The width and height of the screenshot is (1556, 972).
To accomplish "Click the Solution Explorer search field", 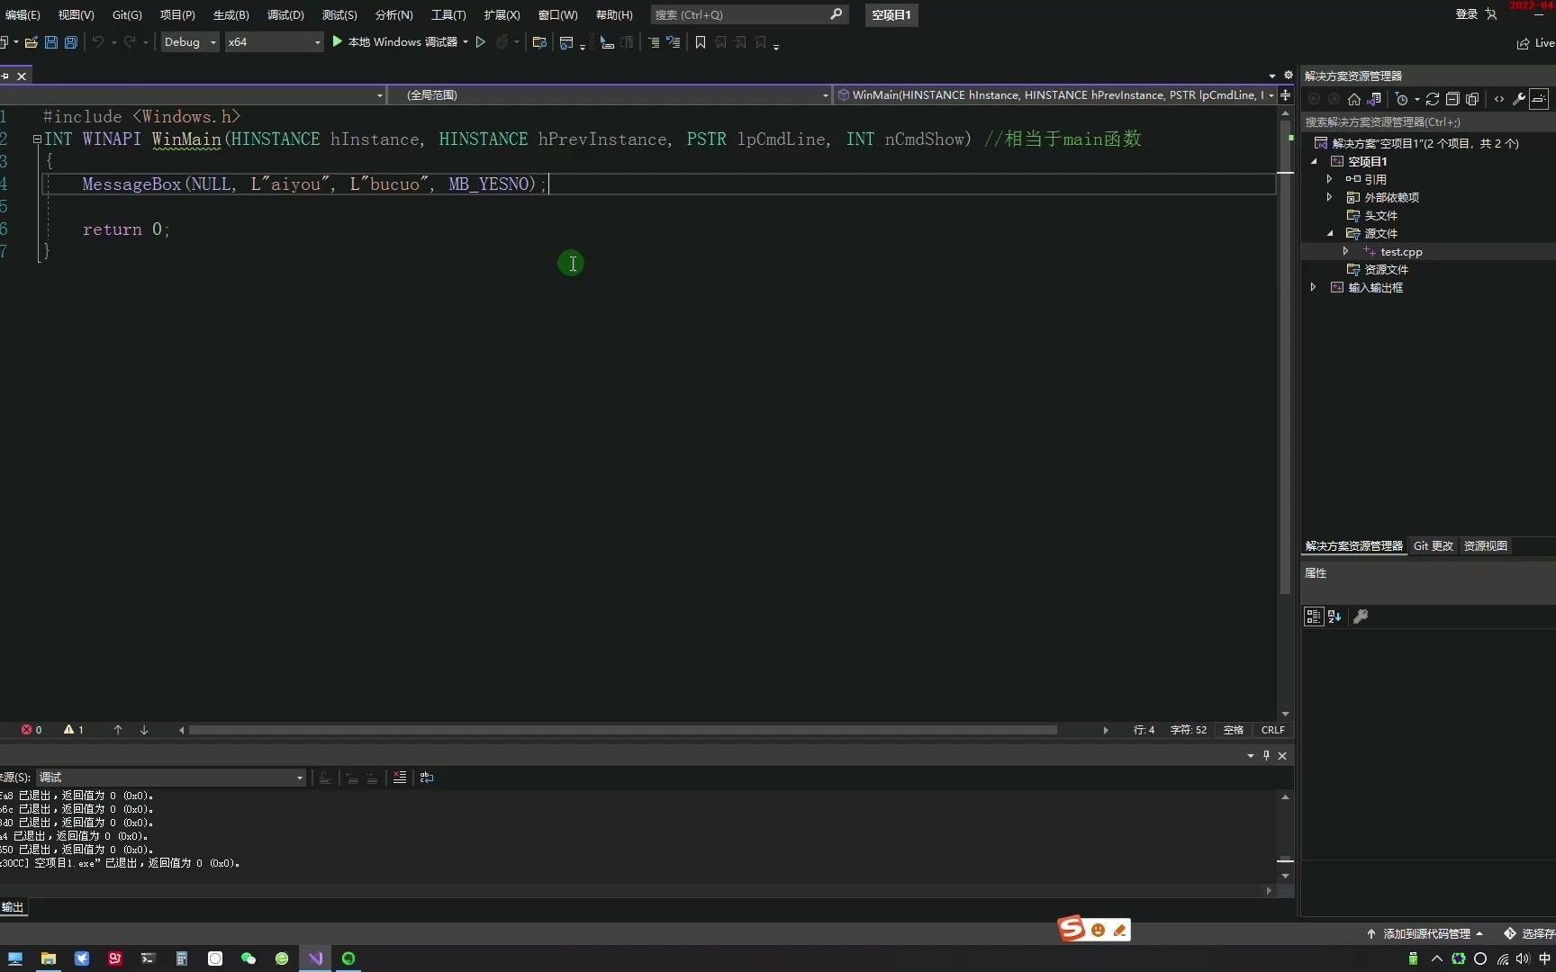I will (x=1426, y=122).
